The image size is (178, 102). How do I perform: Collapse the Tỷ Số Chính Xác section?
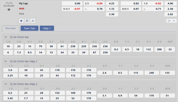(x=6, y=37)
